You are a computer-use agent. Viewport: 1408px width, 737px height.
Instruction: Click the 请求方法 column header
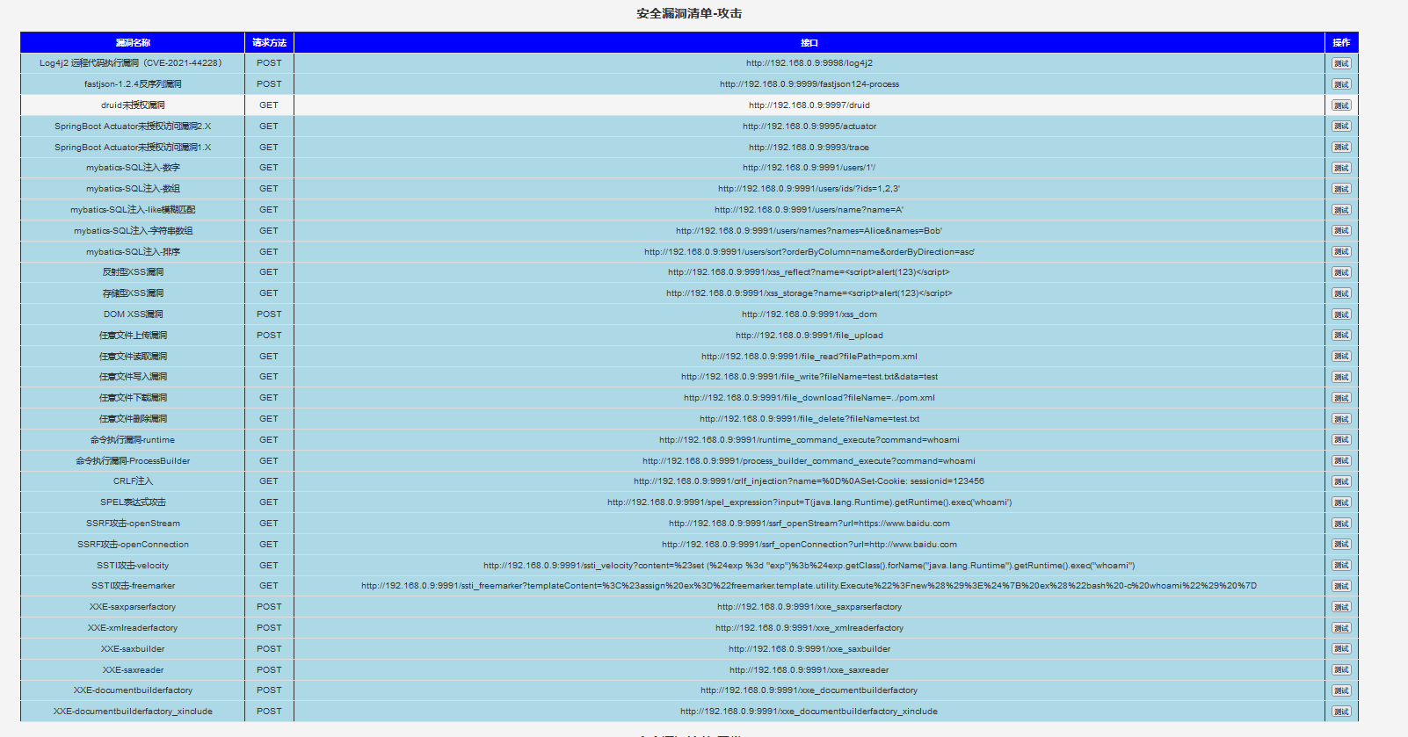click(269, 42)
